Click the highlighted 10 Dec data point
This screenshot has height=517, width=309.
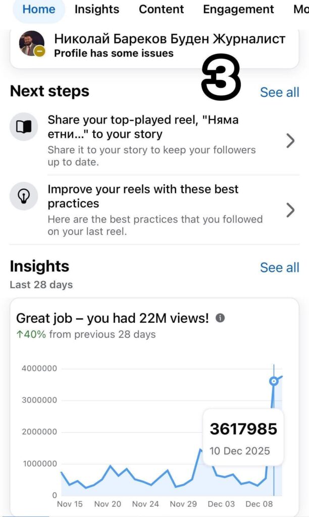click(x=274, y=381)
